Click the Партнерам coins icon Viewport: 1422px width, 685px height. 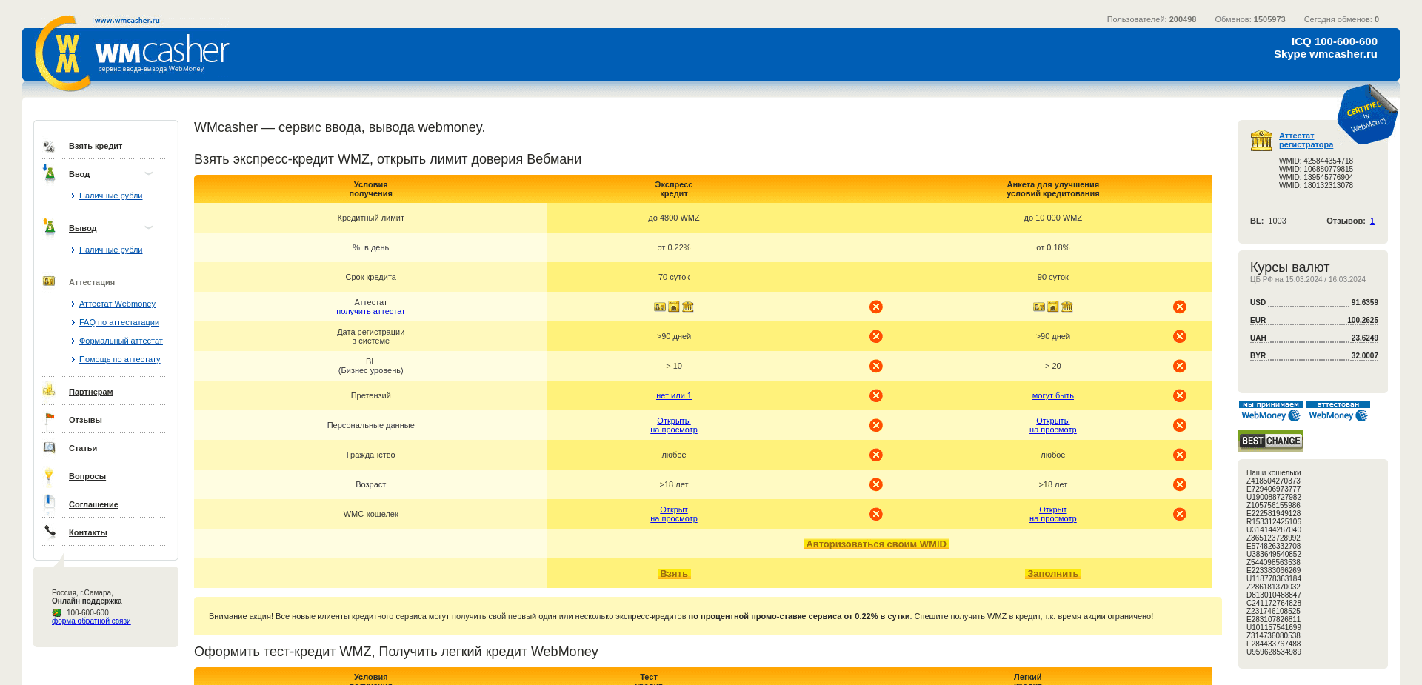pos(49,390)
